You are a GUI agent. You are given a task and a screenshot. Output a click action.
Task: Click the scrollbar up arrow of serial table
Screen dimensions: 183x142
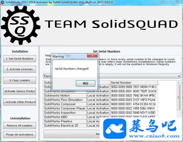point(178,83)
